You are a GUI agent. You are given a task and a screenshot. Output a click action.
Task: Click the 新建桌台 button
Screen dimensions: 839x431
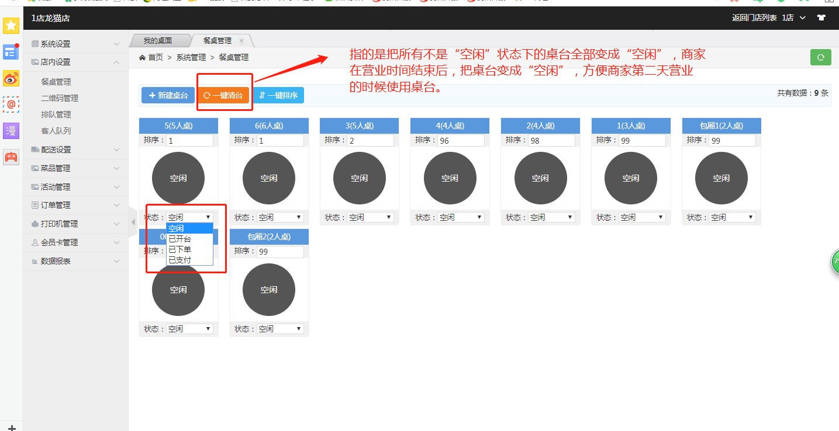point(168,95)
